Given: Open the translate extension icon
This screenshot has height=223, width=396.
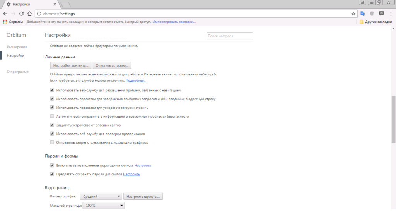Looking at the screenshot, I should 363,14.
